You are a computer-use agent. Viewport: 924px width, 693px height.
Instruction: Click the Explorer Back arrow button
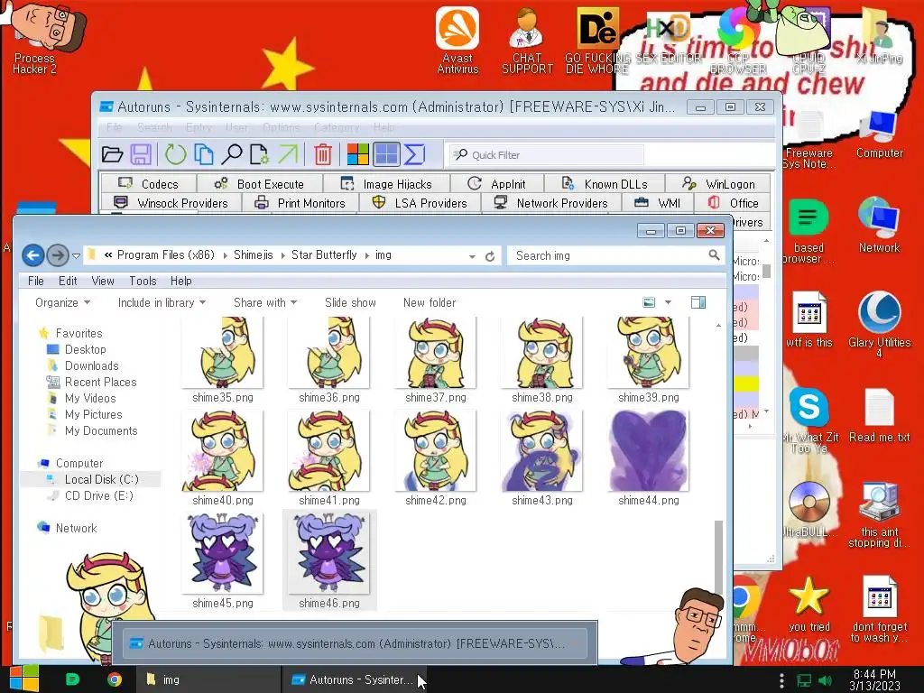(x=33, y=255)
